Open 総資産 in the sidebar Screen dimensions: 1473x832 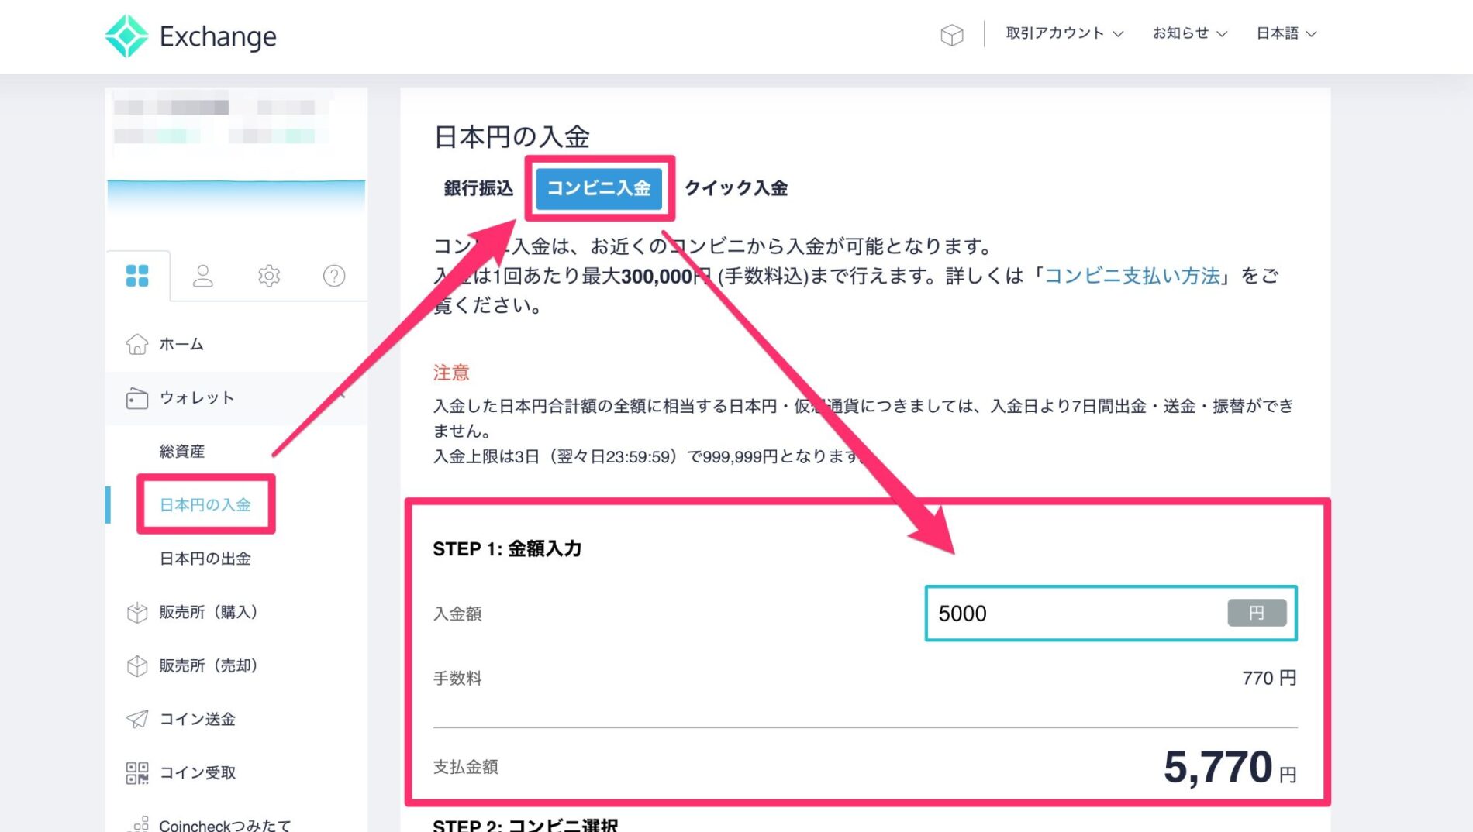point(182,452)
